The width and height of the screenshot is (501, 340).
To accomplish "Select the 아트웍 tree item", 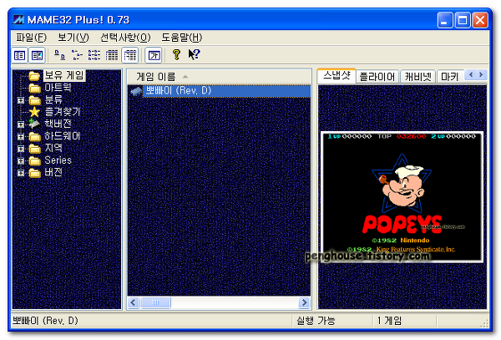I will pos(58,87).
